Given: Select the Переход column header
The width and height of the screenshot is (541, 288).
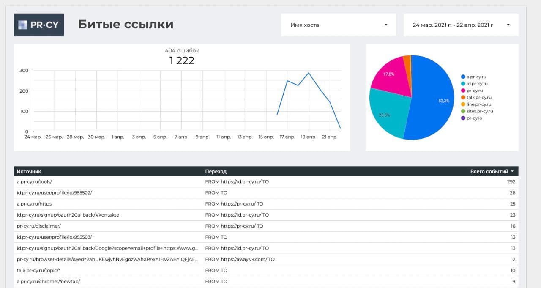Looking at the screenshot, I should click(216, 171).
